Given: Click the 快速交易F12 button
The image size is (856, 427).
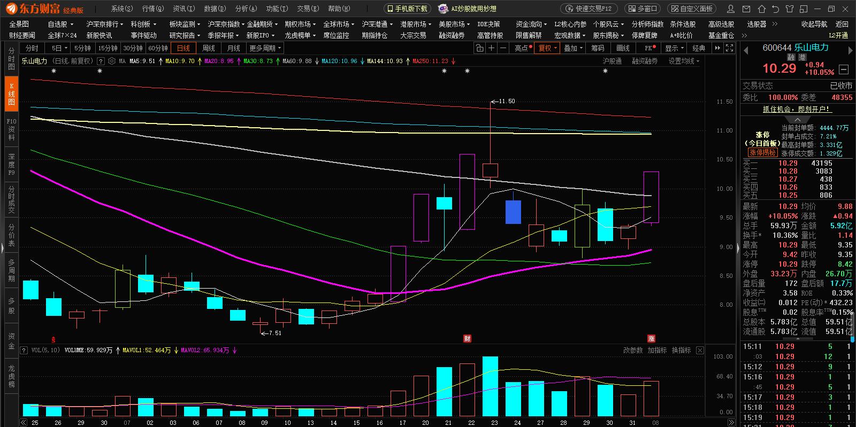Looking at the screenshot, I should pos(590,9).
